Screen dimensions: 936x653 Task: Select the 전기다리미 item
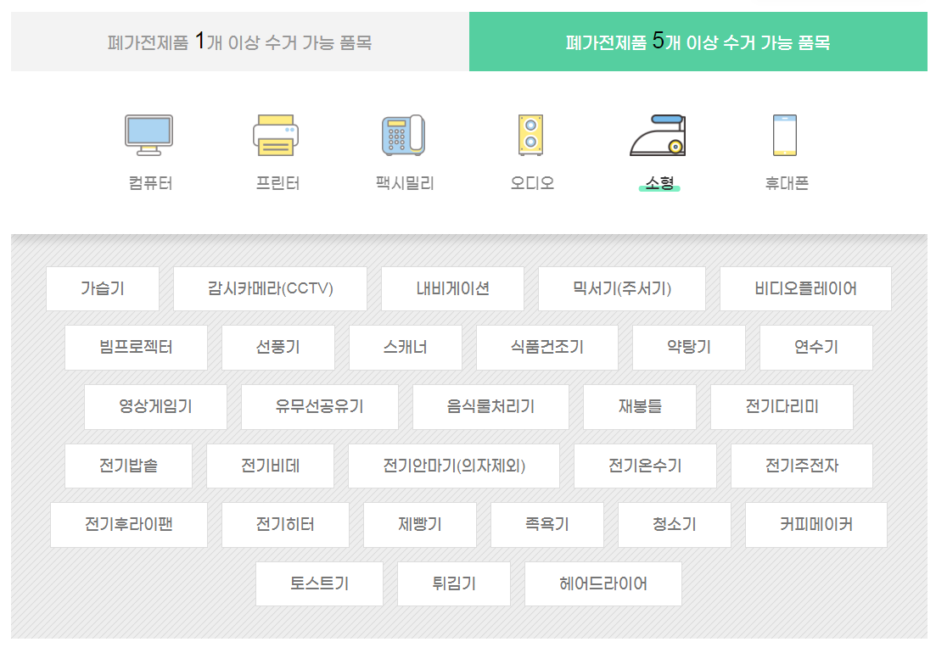click(x=782, y=407)
